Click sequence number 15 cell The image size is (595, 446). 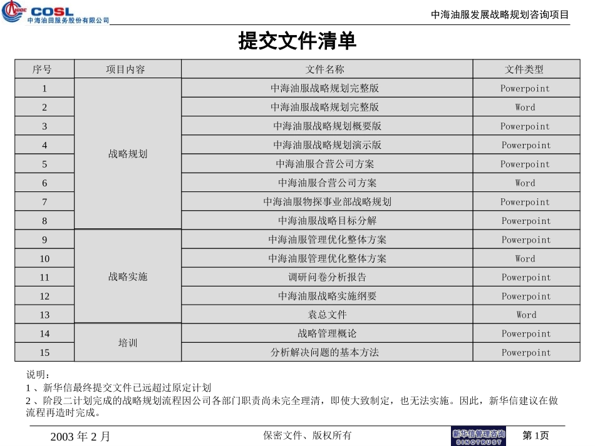(x=44, y=352)
